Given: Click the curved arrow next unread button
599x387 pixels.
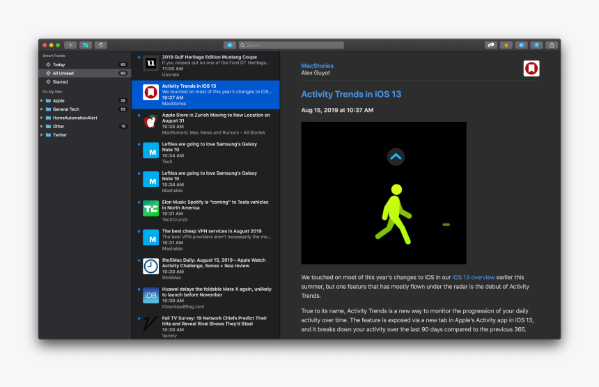Looking at the screenshot, I should tap(491, 45).
